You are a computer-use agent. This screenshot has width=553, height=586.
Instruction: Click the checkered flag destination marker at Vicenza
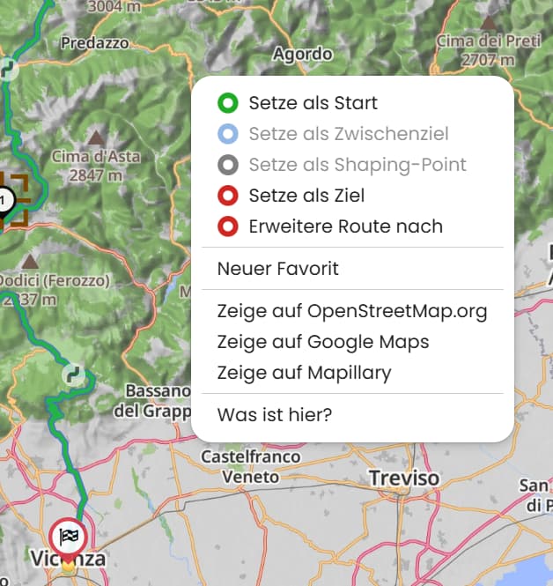click(x=69, y=537)
